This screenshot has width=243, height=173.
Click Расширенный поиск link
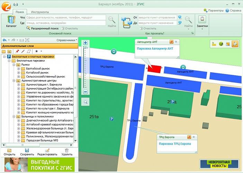click(45, 28)
